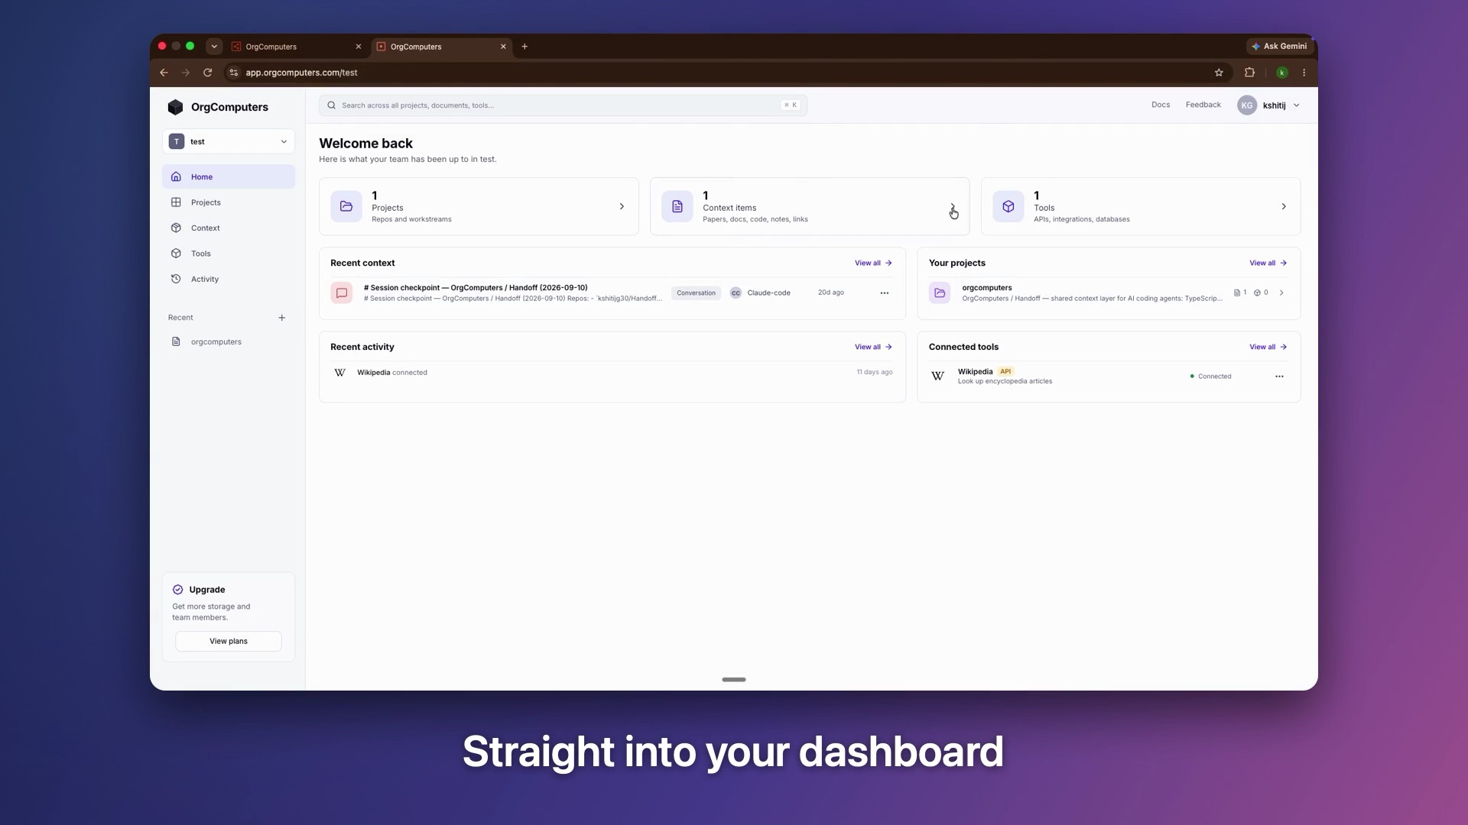Open a new browser tab

click(x=525, y=47)
